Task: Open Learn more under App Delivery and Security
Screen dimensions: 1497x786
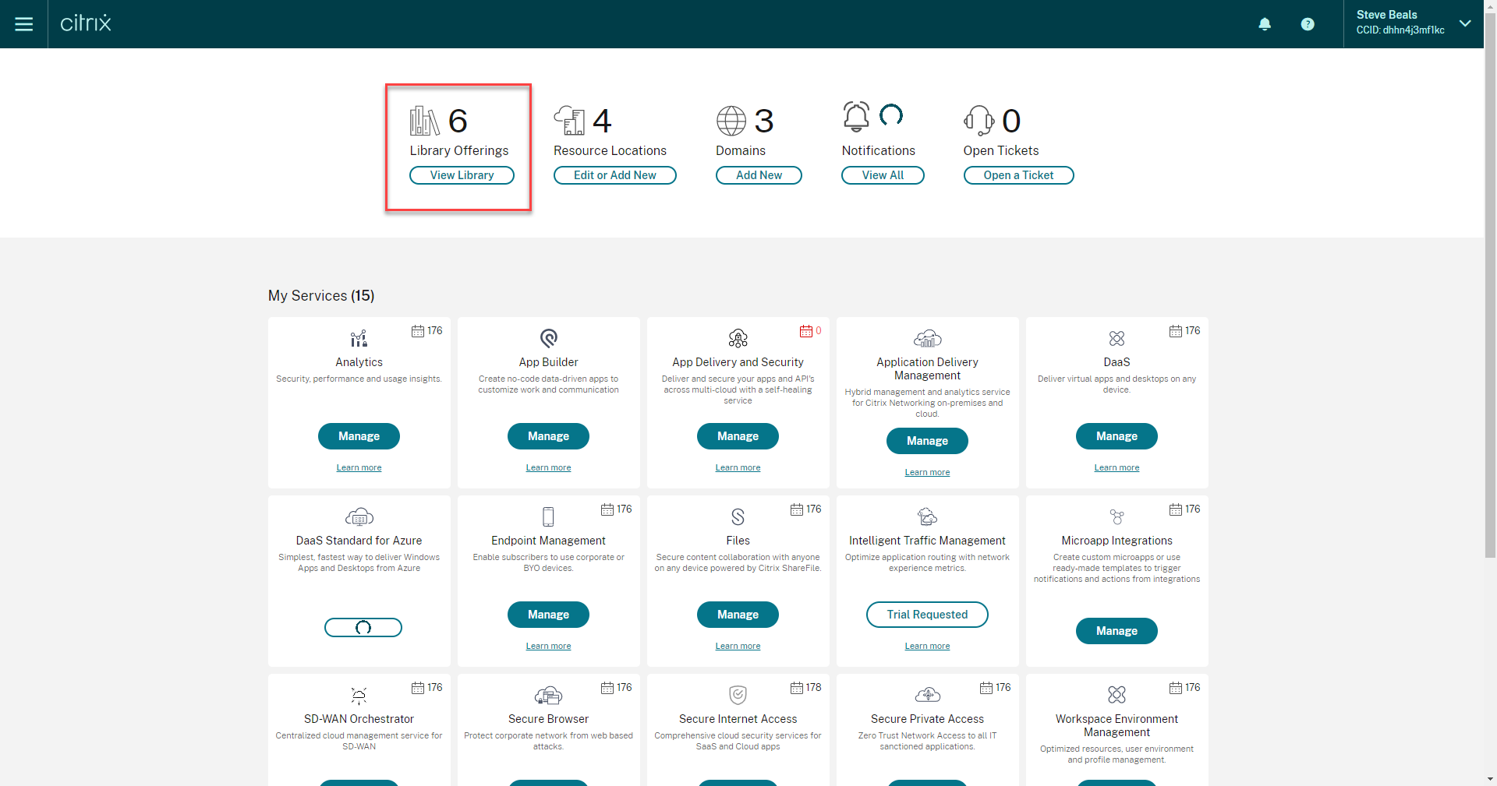Action: tap(738, 468)
